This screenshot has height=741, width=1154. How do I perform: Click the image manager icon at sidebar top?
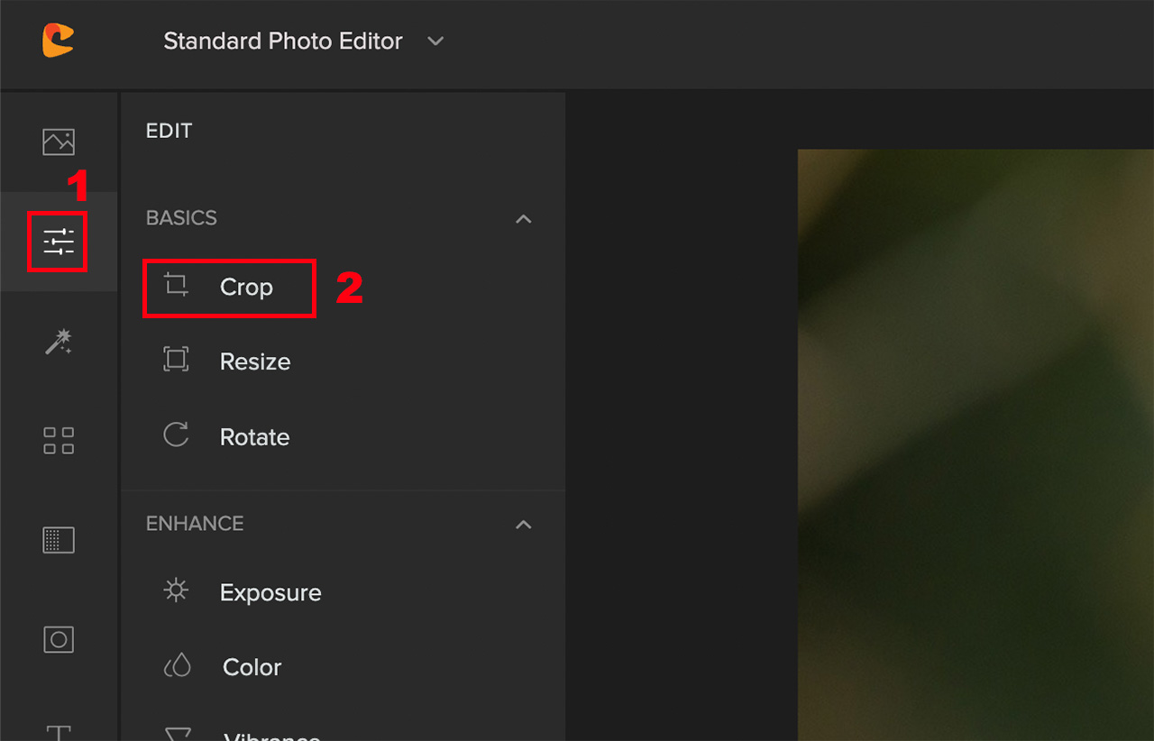(58, 142)
